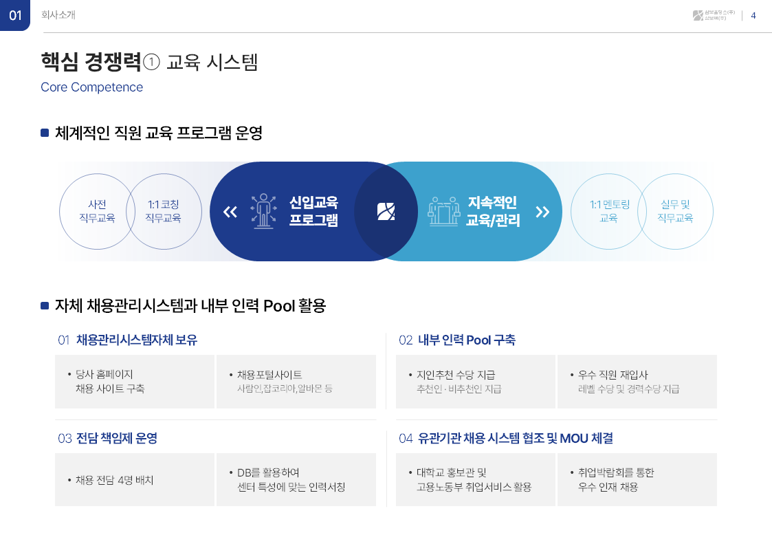Click the company logo in header

click(x=714, y=16)
